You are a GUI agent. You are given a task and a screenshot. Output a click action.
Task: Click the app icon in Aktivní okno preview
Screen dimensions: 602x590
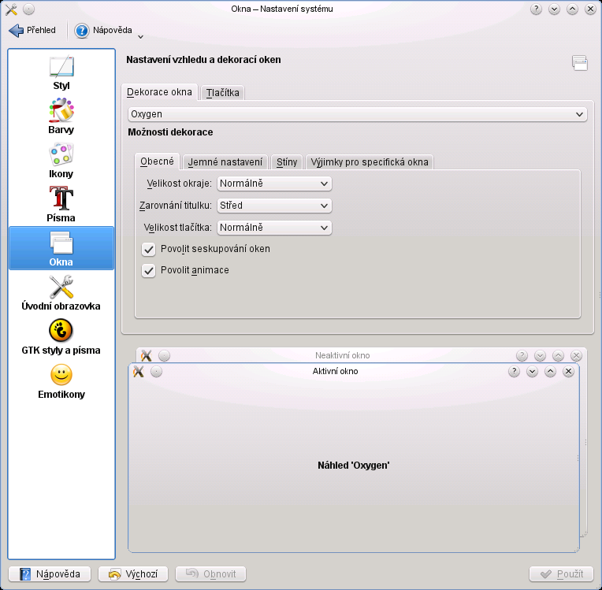click(x=138, y=372)
